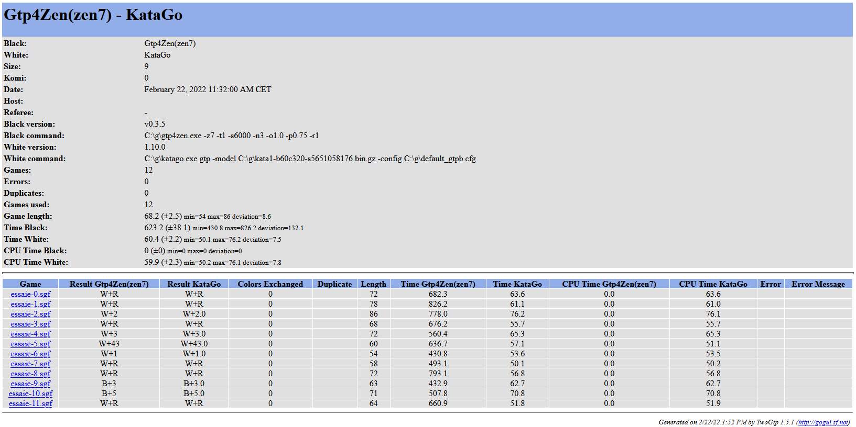
Task: Click the 'Duplicate' column header
Action: (x=334, y=284)
